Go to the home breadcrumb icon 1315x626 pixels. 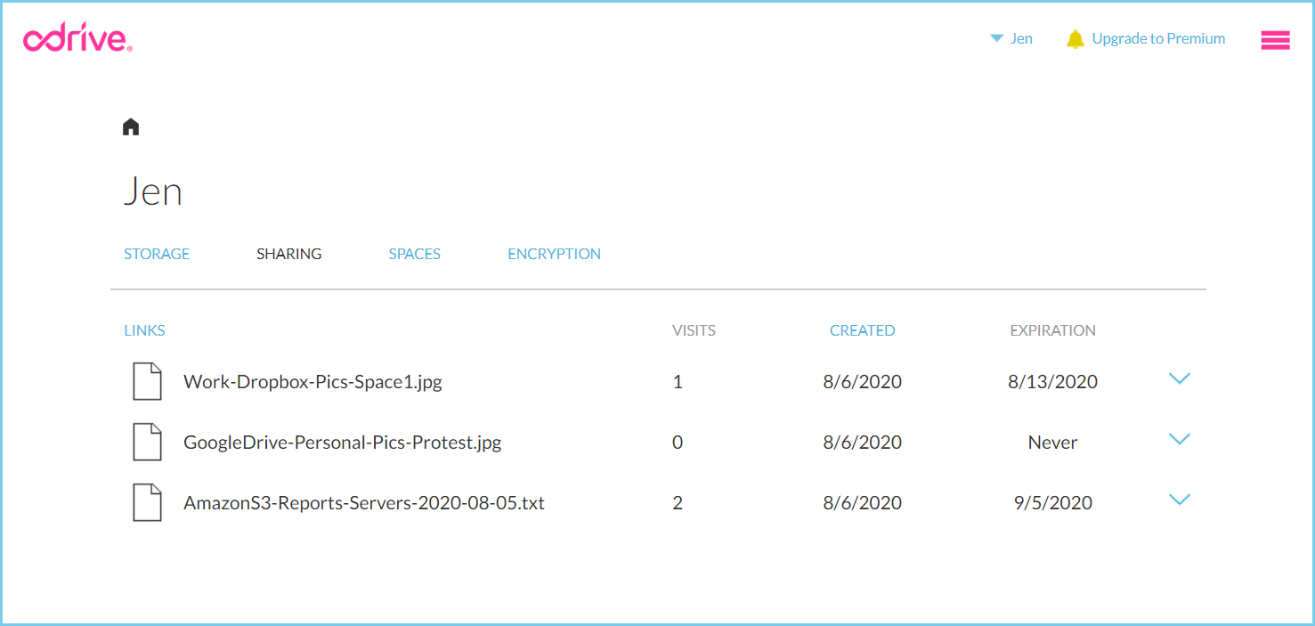coord(131,126)
